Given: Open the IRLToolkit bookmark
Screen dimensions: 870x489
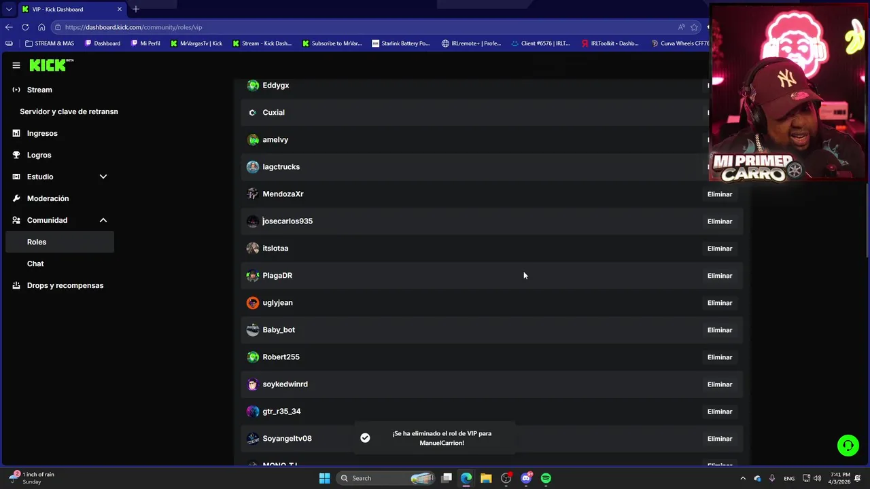Looking at the screenshot, I should point(610,43).
